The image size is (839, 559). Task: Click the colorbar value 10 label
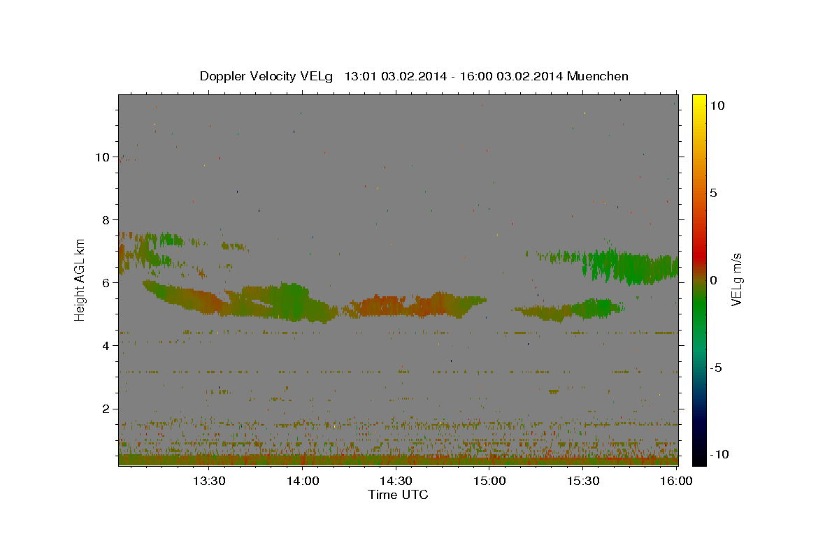pyautogui.click(x=717, y=106)
